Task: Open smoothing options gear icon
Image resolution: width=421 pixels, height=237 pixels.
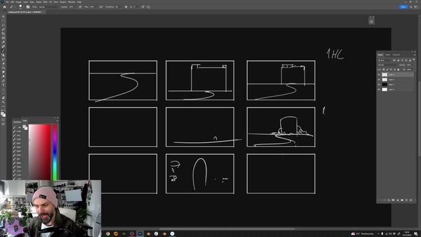Action: click(x=126, y=7)
